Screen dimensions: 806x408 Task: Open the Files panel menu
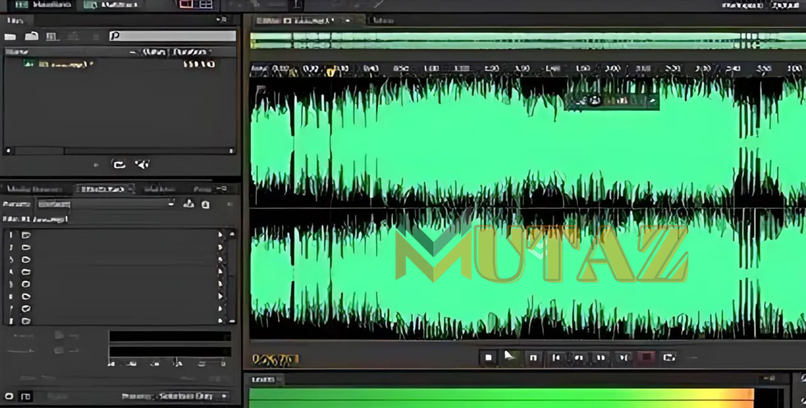coord(221,19)
